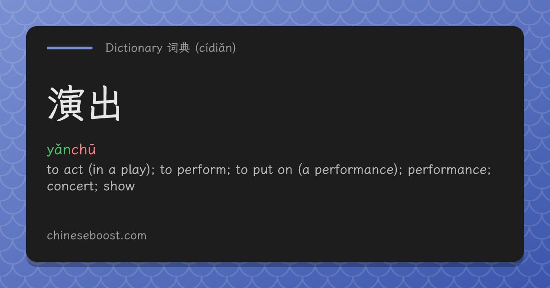
Task: Click the large character 出
Action: [x=104, y=104]
